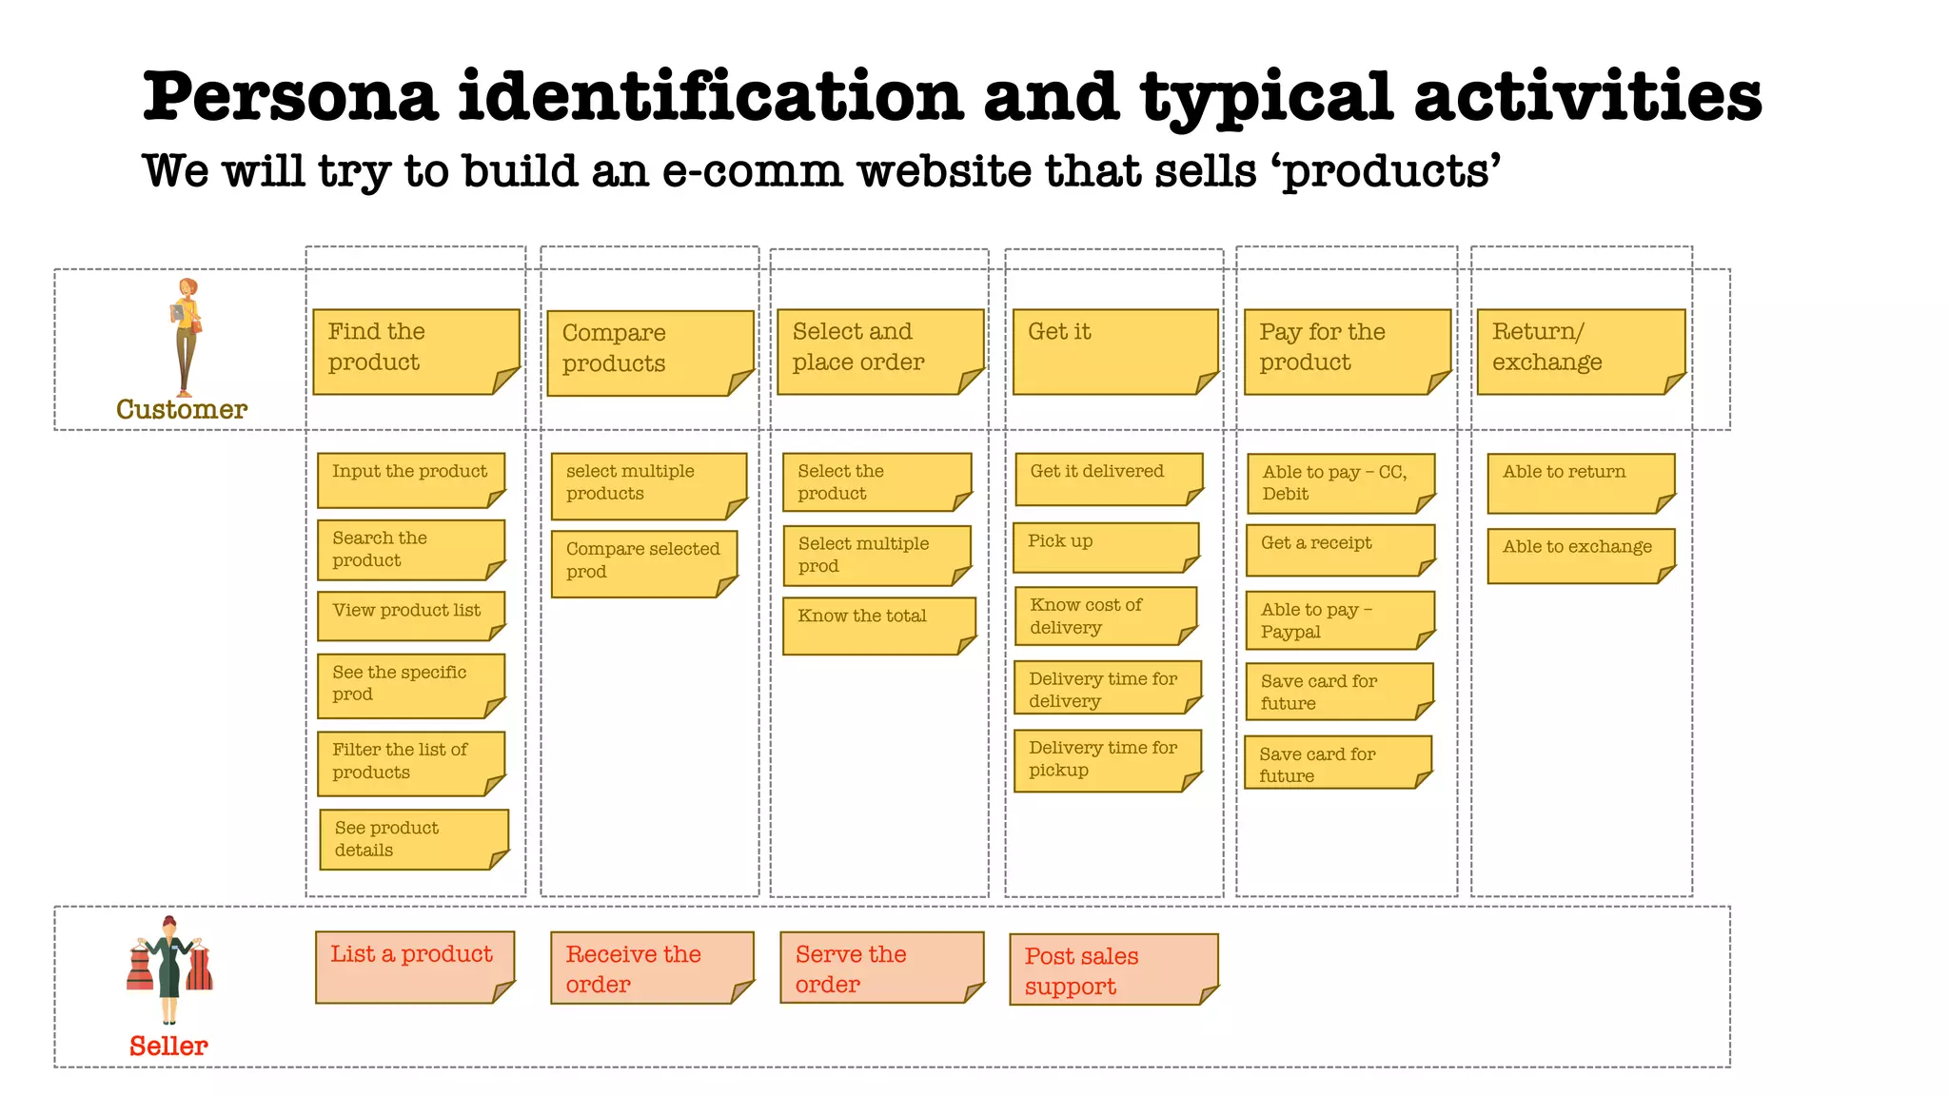Select the 'Pay for the product' note

pyautogui.click(x=1347, y=351)
